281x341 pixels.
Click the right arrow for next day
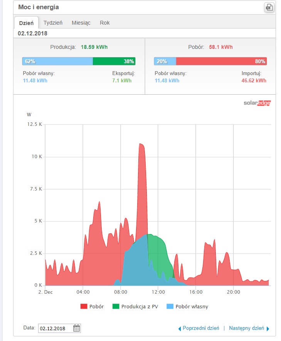[x=268, y=329]
